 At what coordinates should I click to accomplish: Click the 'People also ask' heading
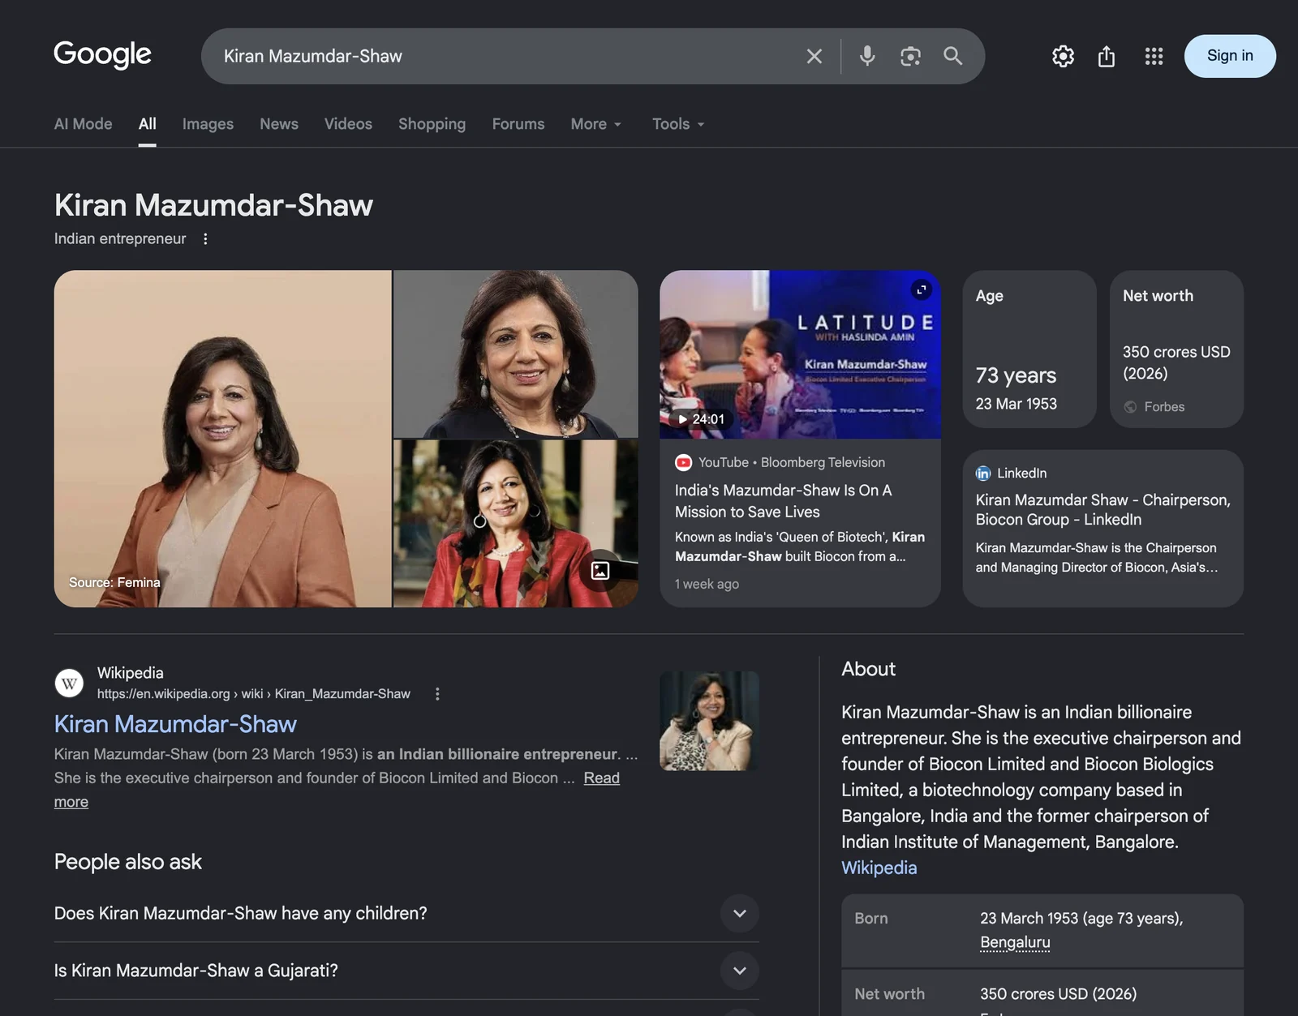[x=127, y=862]
